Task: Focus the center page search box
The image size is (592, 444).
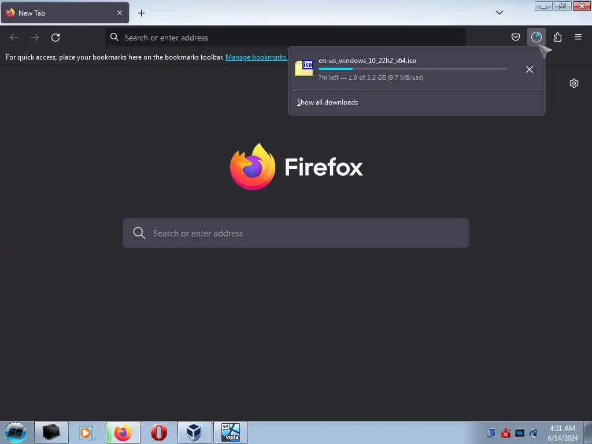Action: point(295,233)
